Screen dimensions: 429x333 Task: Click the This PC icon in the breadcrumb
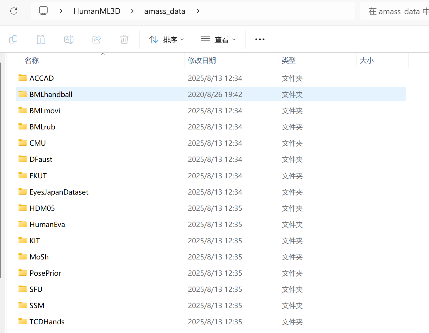43,11
